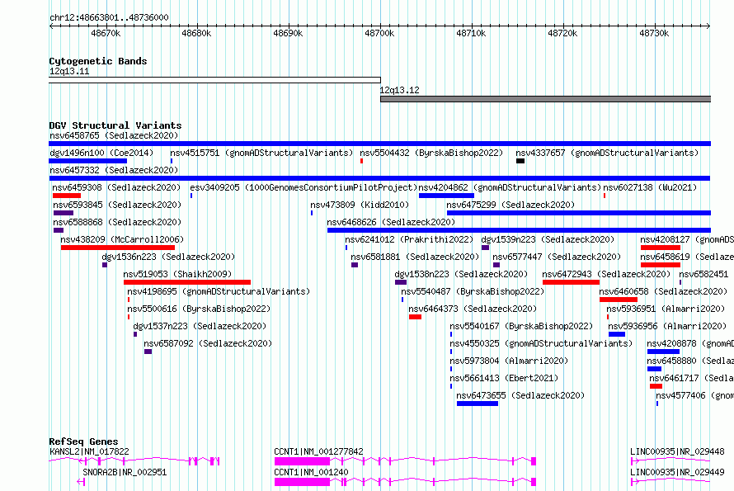This screenshot has height=491, width=734.
Task: Select the nsv6241012 (Prakrithi2022) label
Action: 409,239
